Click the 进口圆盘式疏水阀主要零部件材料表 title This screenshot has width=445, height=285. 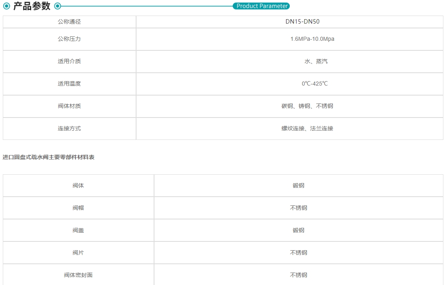(x=49, y=157)
